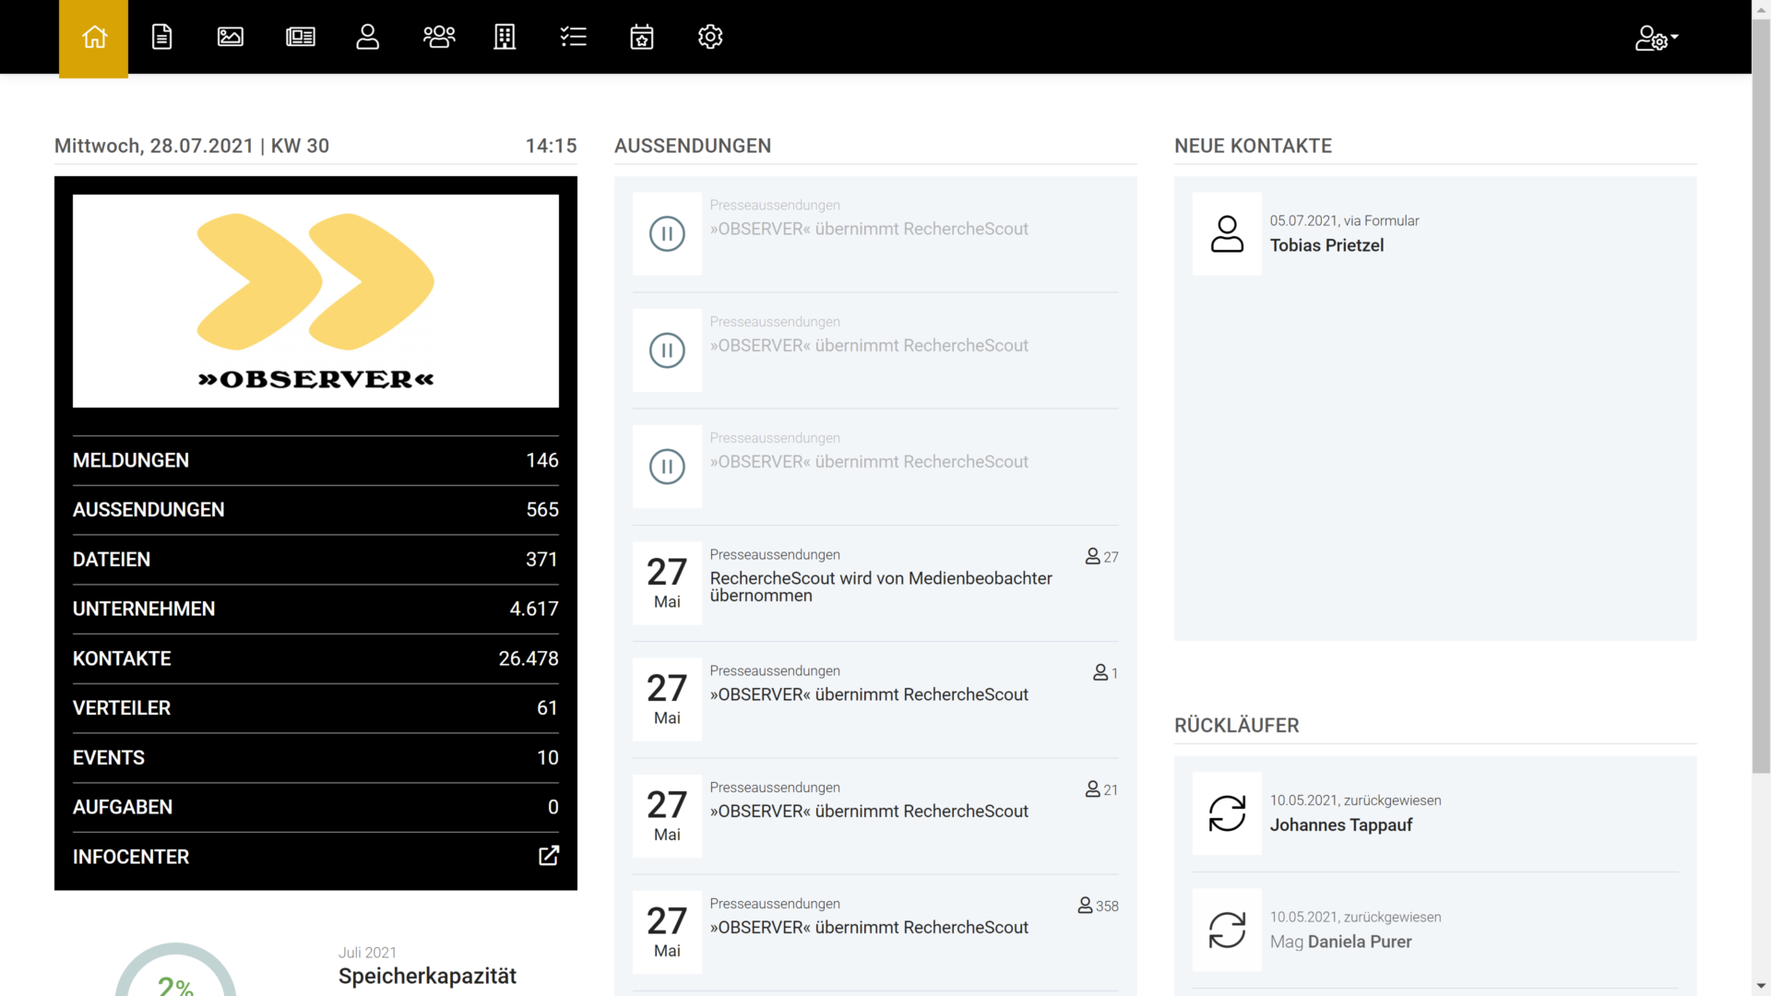Viewport: 1771px width, 996px height.
Task: Click the first paused Aussendung pause icon
Action: (x=667, y=233)
